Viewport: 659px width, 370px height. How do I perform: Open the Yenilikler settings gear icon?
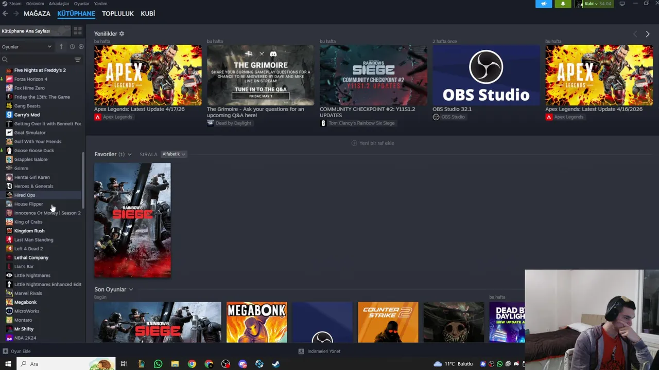point(122,34)
